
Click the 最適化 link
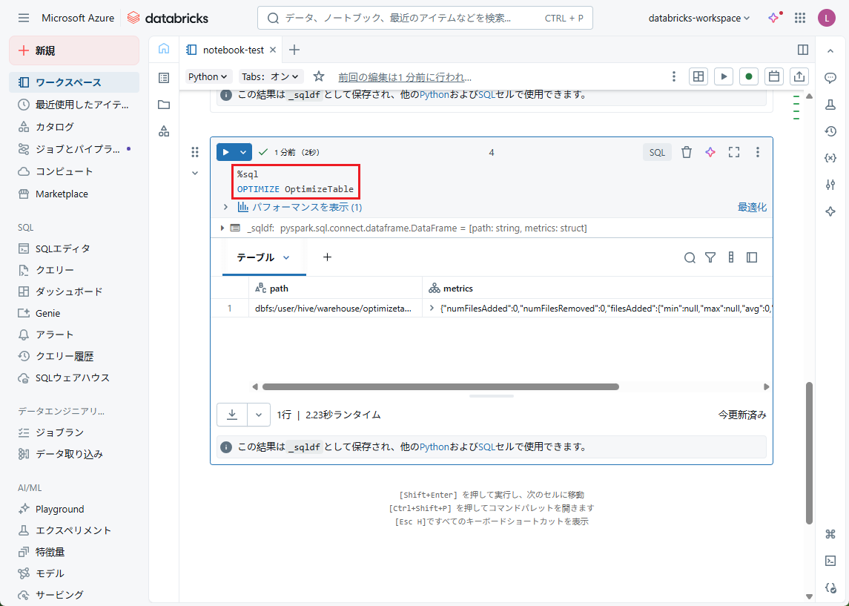tap(752, 207)
